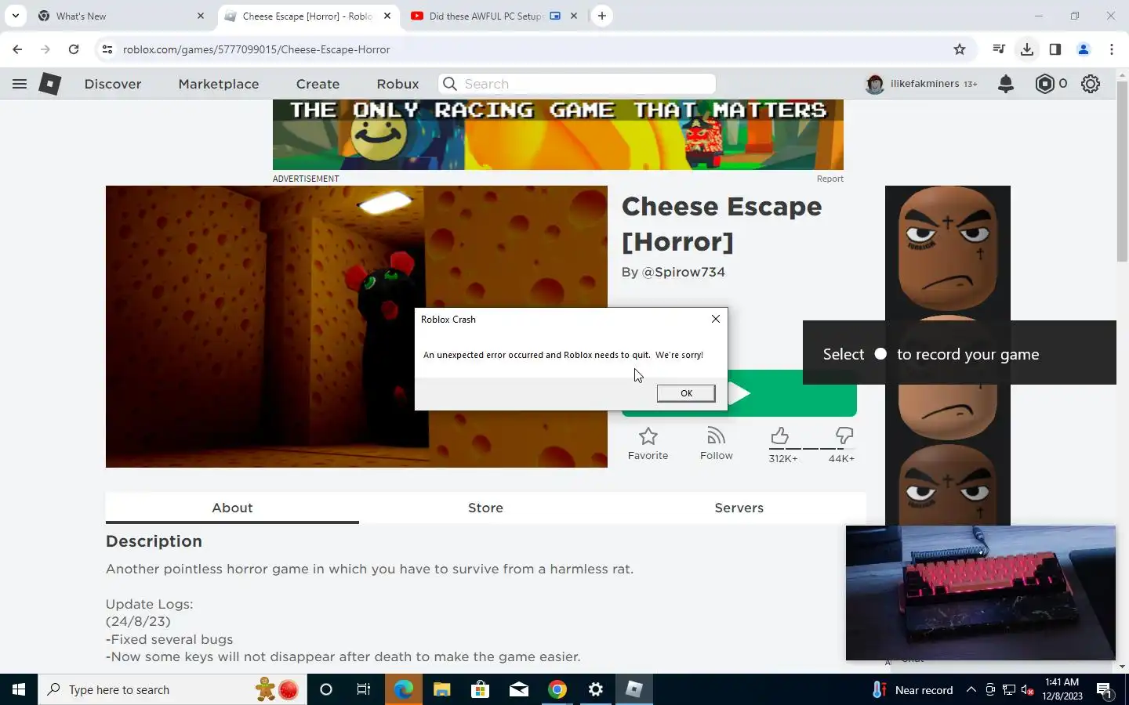1129x705 pixels.
Task: Go back in browser history
Action: 17,49
